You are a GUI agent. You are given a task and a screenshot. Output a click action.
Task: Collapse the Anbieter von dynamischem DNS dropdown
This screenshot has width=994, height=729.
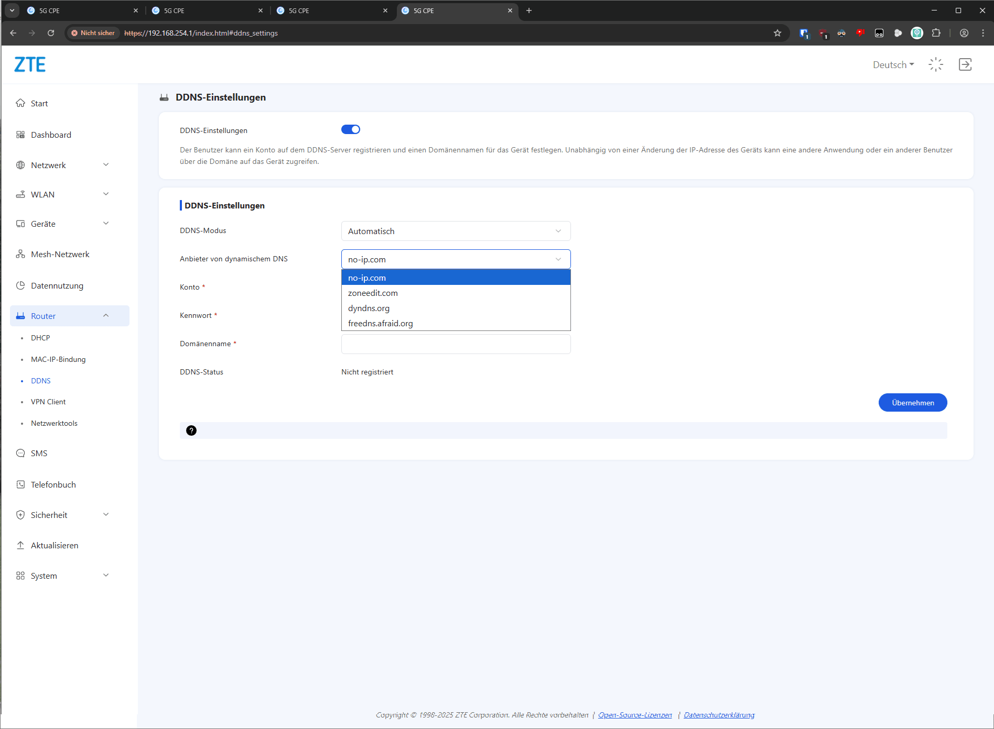tap(456, 259)
